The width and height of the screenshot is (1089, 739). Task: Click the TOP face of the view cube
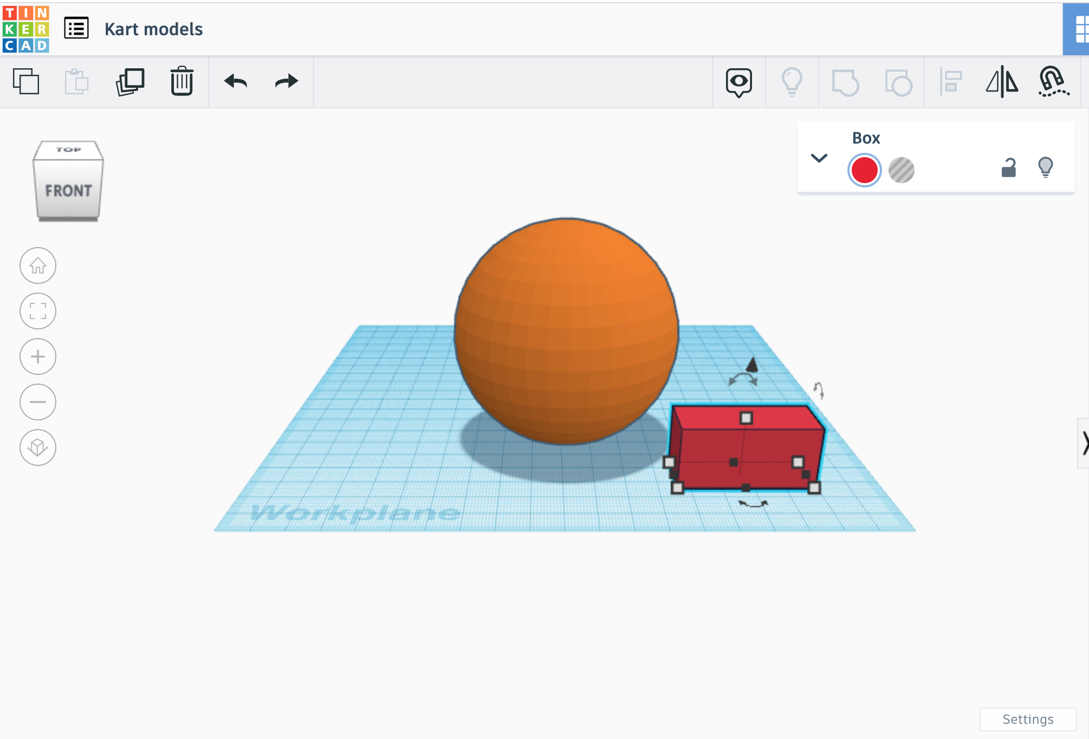[x=68, y=150]
